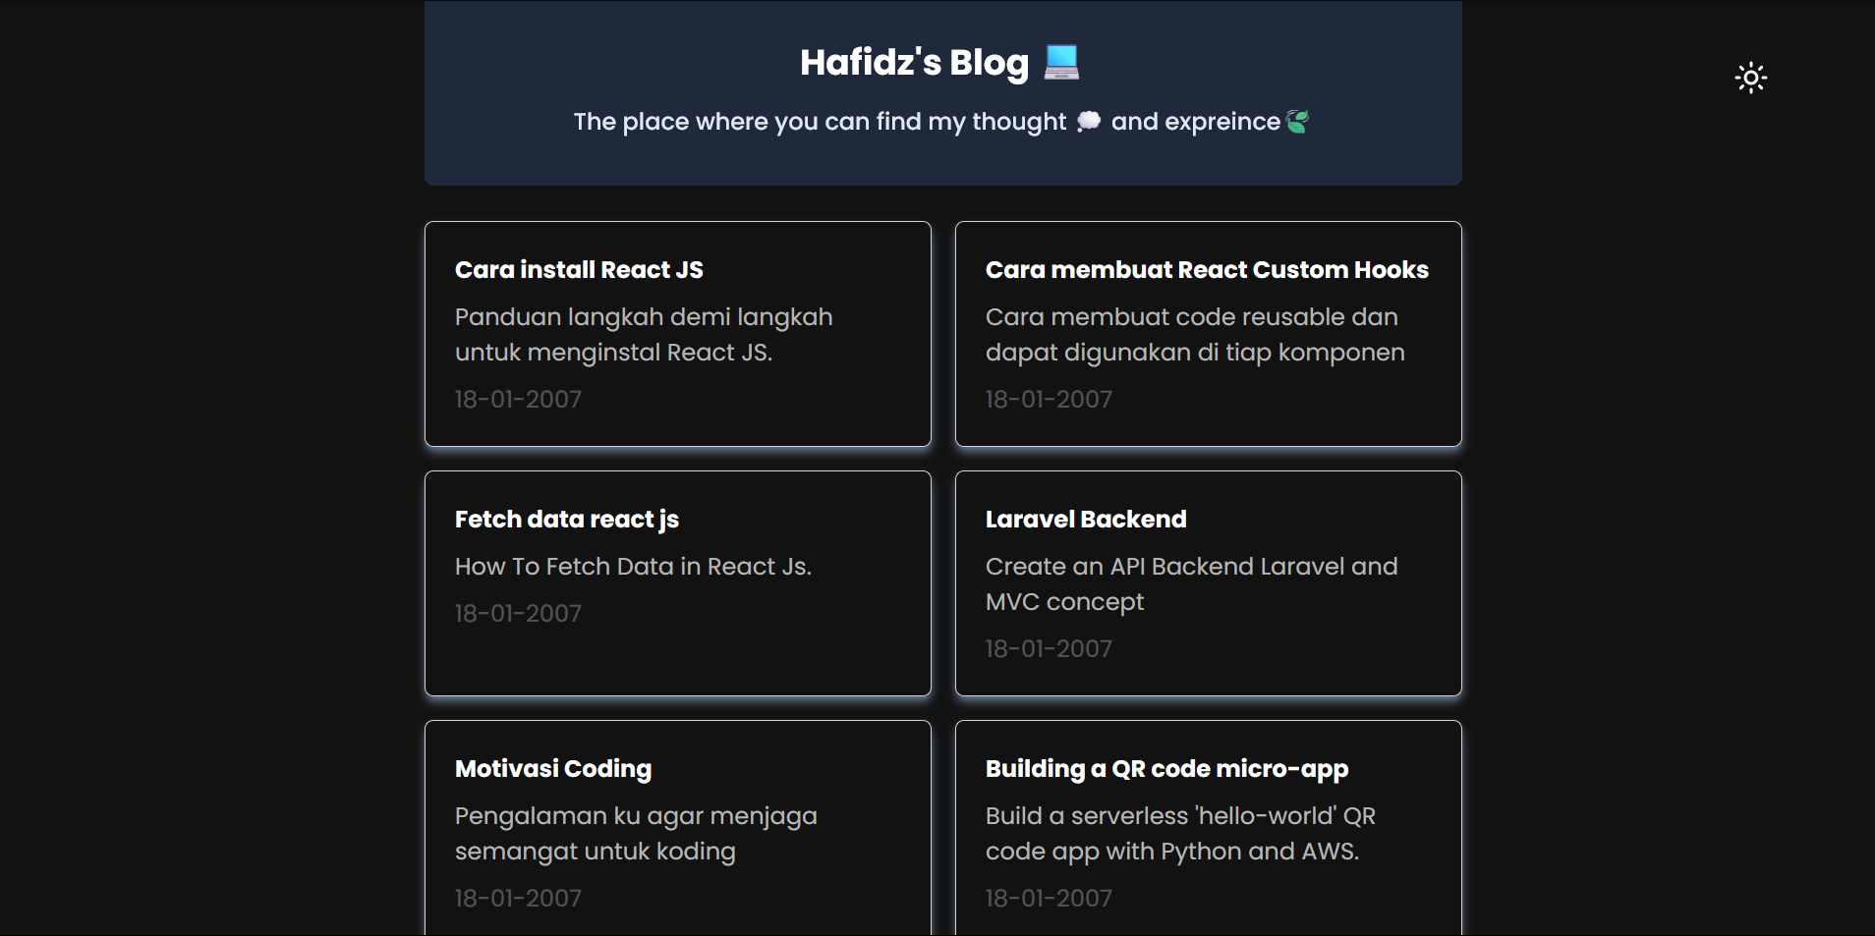Click the leaf emoji after expreince
1875x936 pixels.
point(1297,121)
